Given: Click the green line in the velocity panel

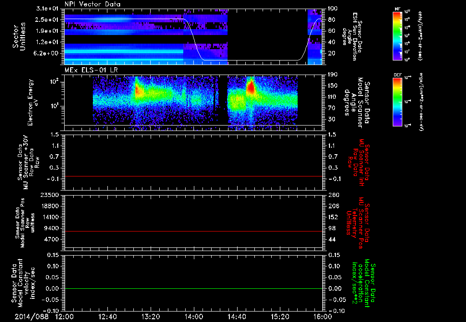Looking at the screenshot, I should [x=193, y=288].
